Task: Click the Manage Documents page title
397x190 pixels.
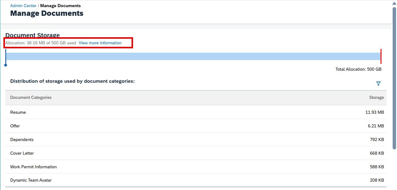Action: [47, 13]
